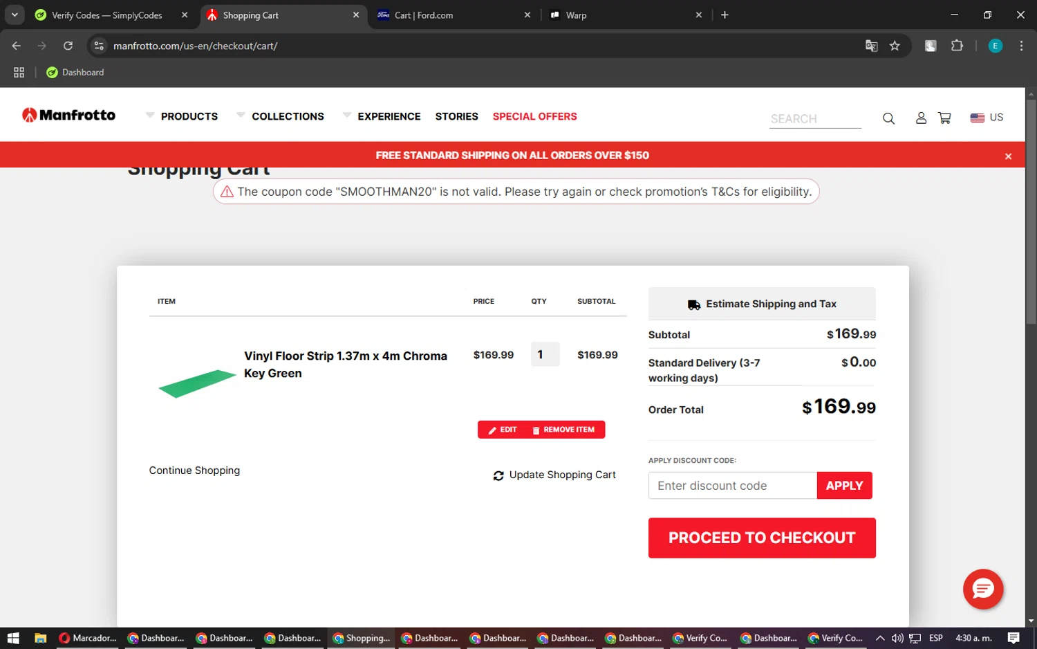Open the notification center icon

[1013, 638]
